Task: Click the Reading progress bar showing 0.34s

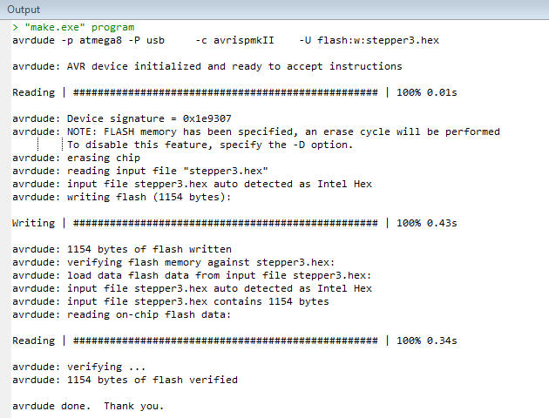Action: [234, 340]
